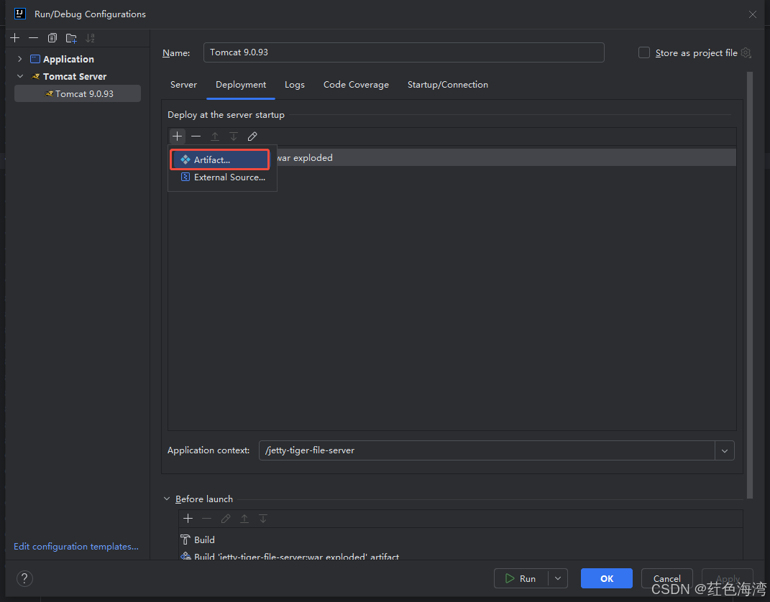Click the copy configuration icon
Viewport: 770px width, 602px height.
52,38
